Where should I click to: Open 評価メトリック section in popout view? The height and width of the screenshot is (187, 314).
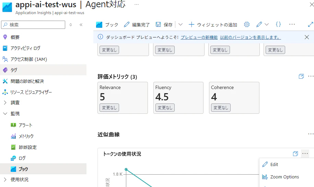click(301, 76)
